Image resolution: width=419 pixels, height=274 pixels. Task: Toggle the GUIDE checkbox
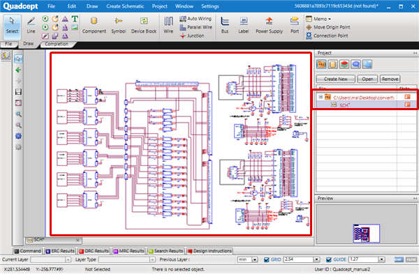(329, 259)
